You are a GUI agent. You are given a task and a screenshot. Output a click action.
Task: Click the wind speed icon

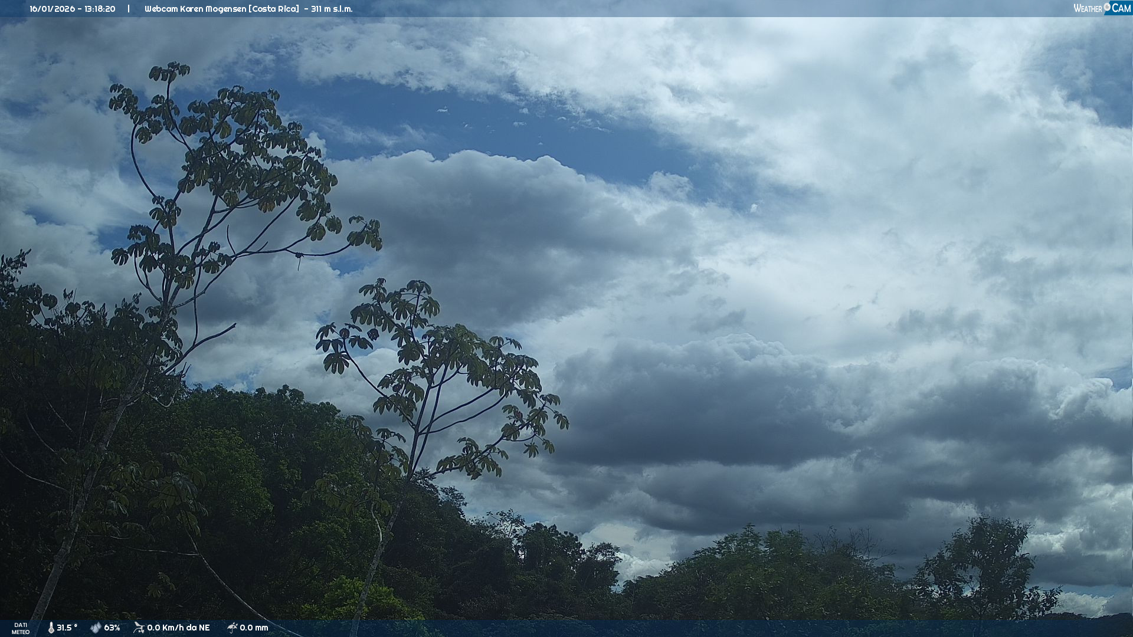[x=139, y=628]
